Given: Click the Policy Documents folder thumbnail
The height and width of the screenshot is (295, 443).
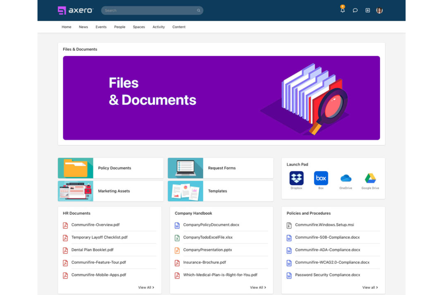Looking at the screenshot, I should pyautogui.click(x=75, y=168).
